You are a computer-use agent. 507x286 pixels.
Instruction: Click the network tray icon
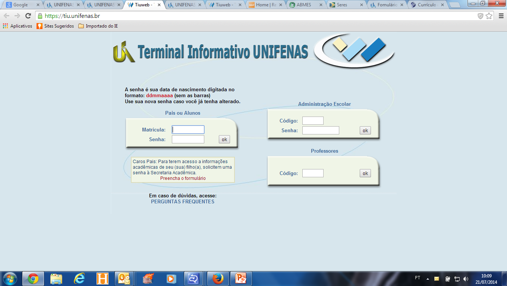coord(457,279)
